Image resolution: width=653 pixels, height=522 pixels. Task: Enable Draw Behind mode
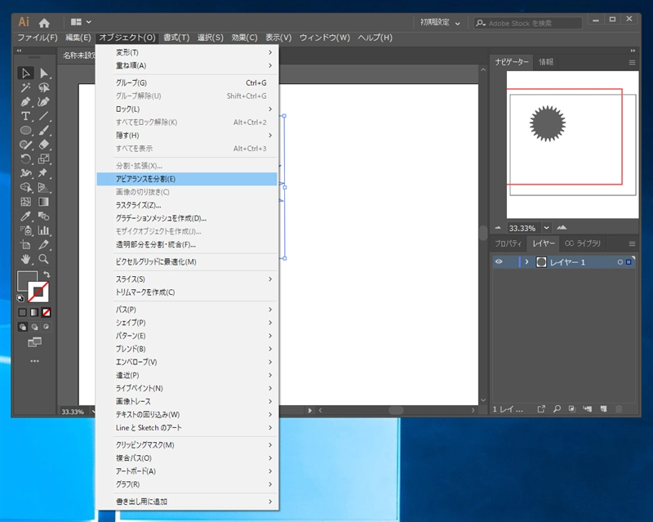tap(34, 327)
